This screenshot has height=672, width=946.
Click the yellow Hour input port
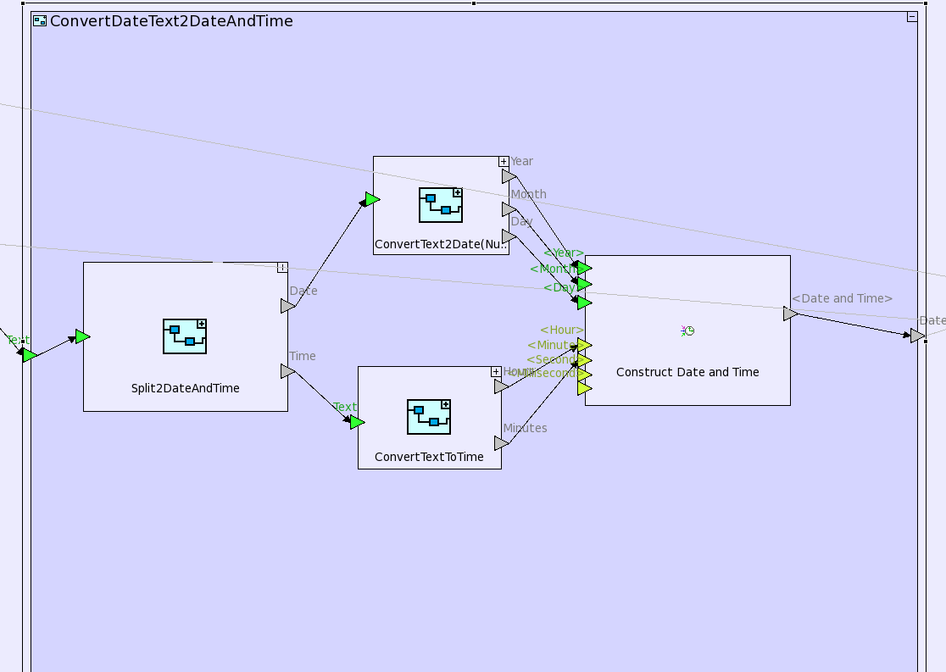[584, 345]
